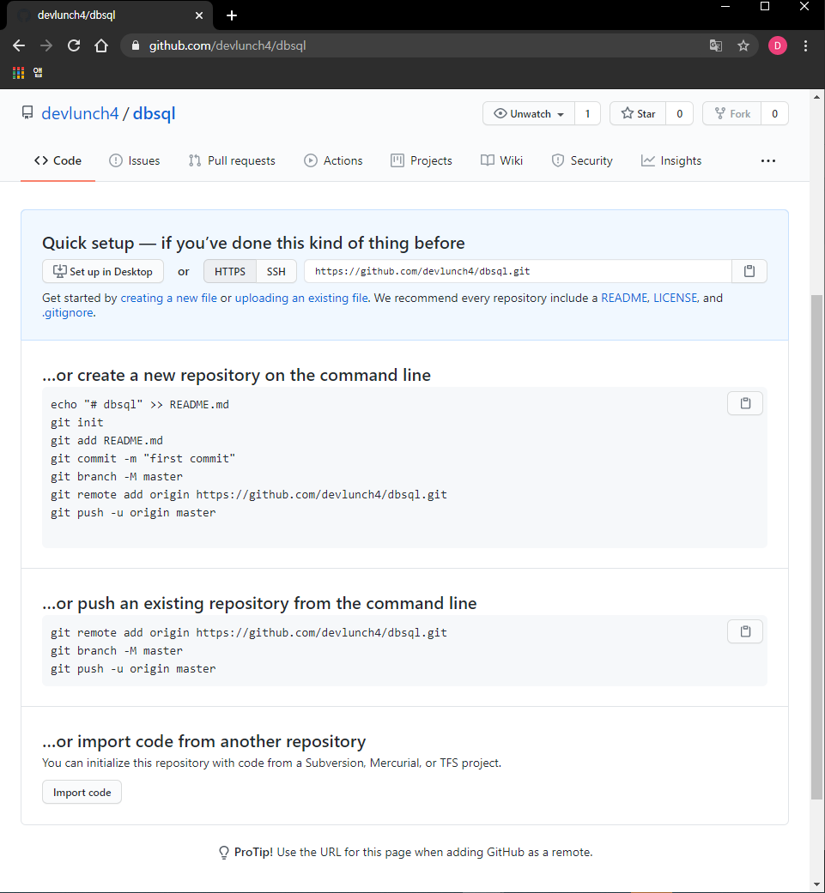This screenshot has height=893, width=825.
Task: Select the HTTPS protocol option
Action: [229, 271]
